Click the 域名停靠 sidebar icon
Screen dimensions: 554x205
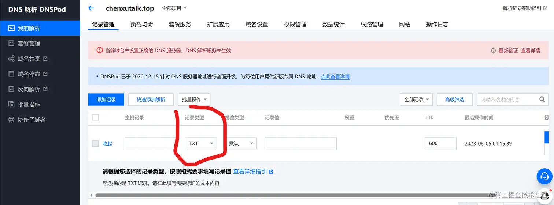tap(11, 74)
